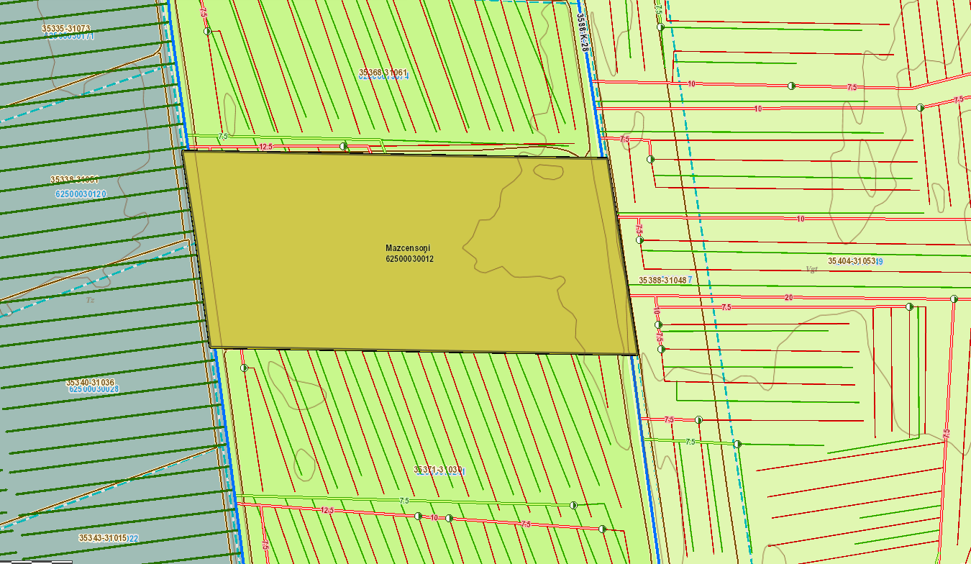The height and width of the screenshot is (564, 971).
Task: Click the Mazcensoņi parcel name label
Action: (407, 248)
